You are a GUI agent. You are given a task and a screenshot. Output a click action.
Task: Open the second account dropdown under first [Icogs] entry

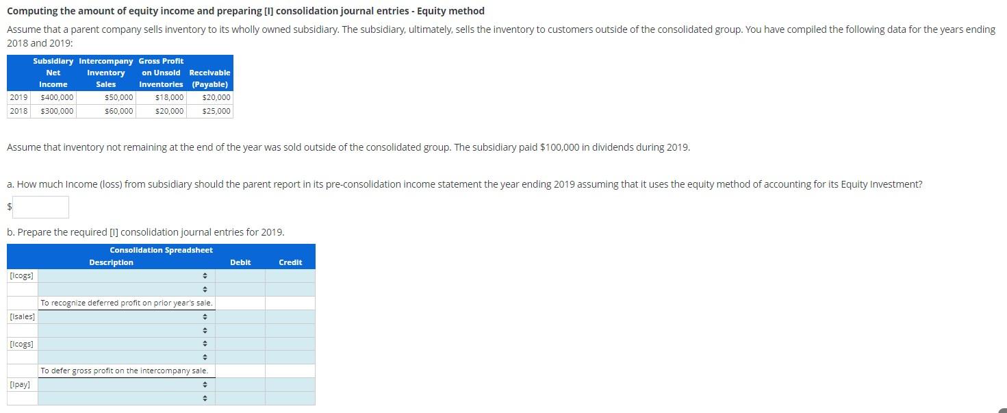click(204, 289)
